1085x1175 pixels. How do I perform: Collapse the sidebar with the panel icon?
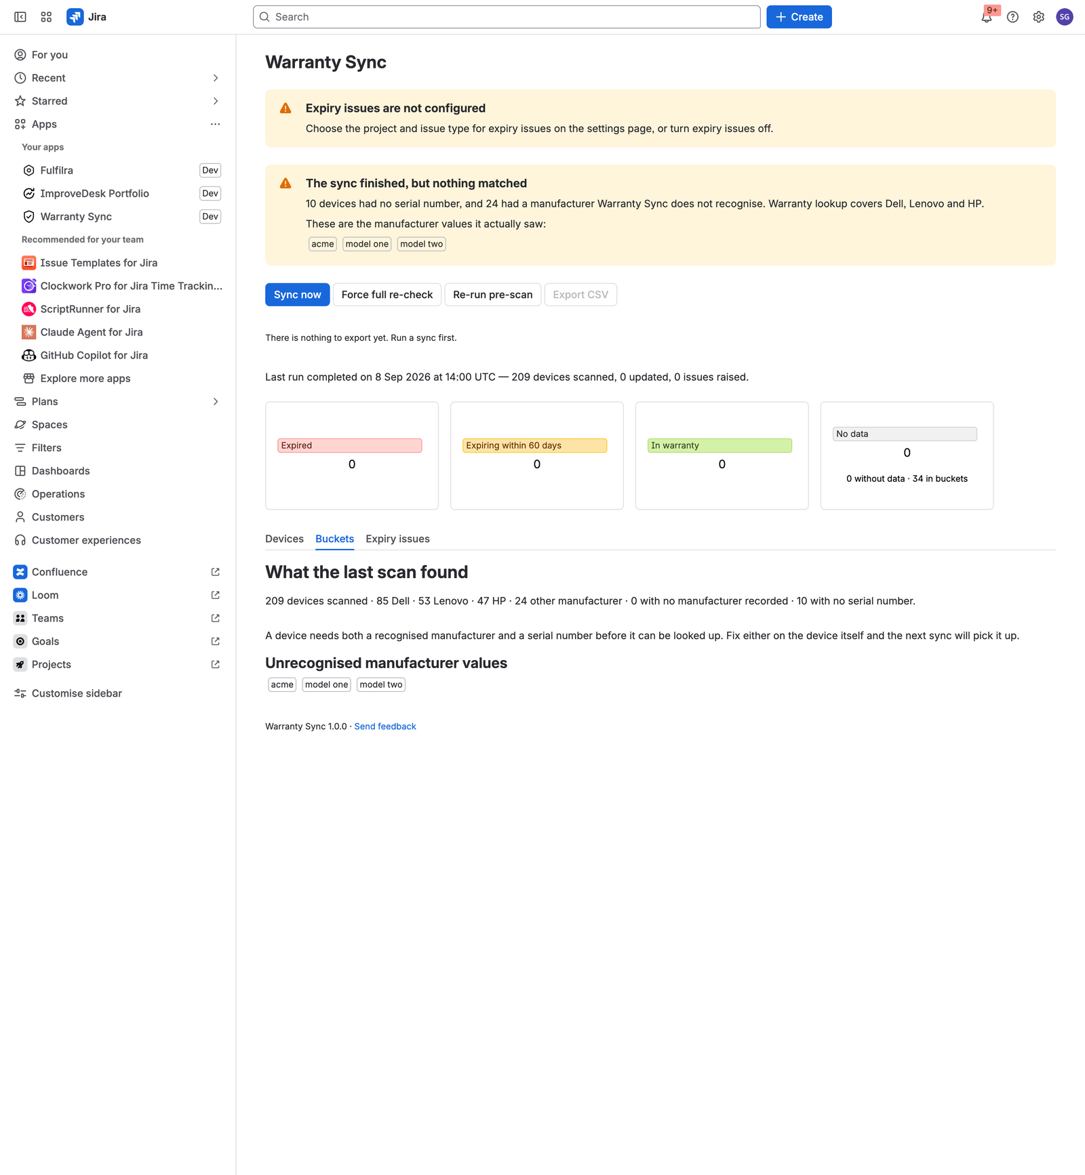tap(20, 17)
